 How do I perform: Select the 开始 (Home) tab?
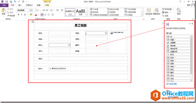pos(13,5)
